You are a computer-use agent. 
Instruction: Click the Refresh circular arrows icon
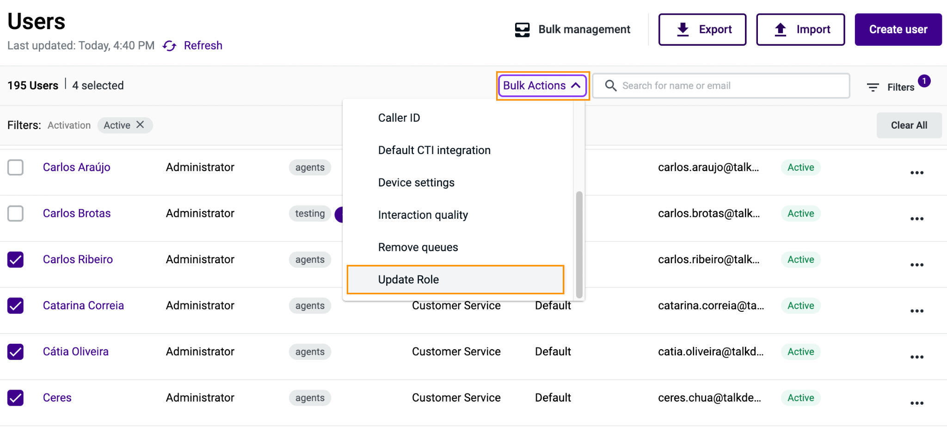170,46
